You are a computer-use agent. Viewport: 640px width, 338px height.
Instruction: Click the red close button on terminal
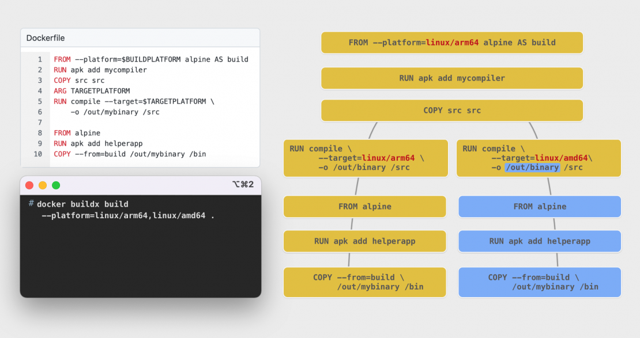click(x=29, y=185)
